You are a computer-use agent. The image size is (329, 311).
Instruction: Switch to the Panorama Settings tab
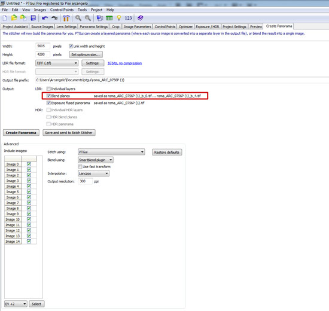[x=94, y=27]
